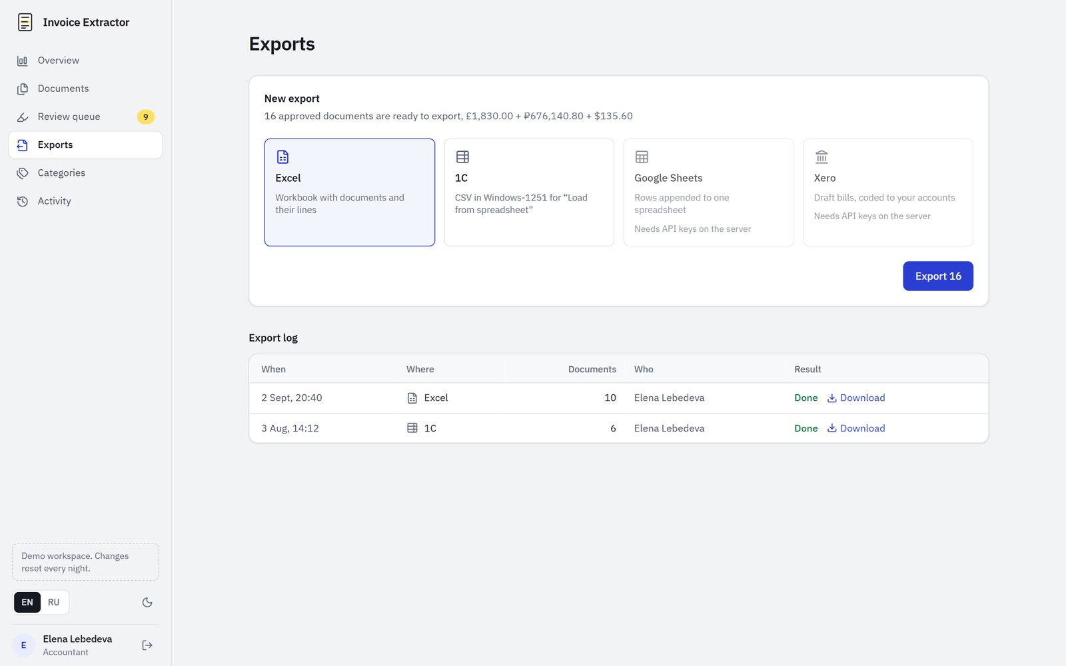
Task: Download the 3 Aug 1C export
Action: 856,428
